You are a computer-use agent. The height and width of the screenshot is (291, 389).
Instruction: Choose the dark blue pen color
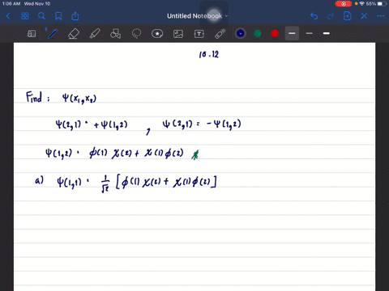click(241, 33)
